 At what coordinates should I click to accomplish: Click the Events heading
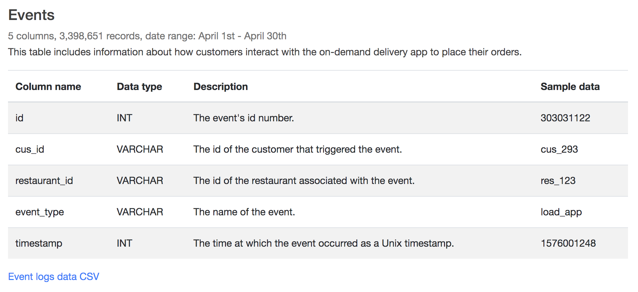coord(31,15)
